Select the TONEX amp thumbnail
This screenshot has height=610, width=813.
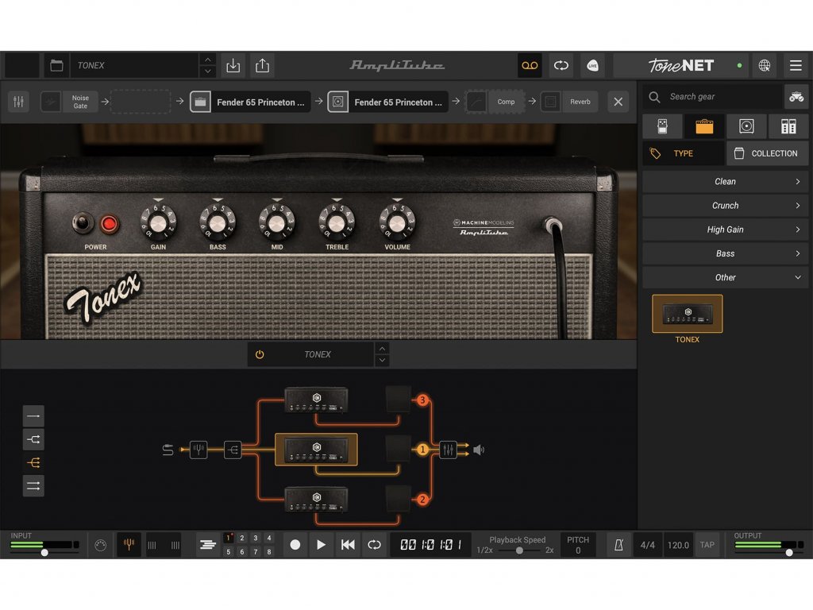pos(687,314)
